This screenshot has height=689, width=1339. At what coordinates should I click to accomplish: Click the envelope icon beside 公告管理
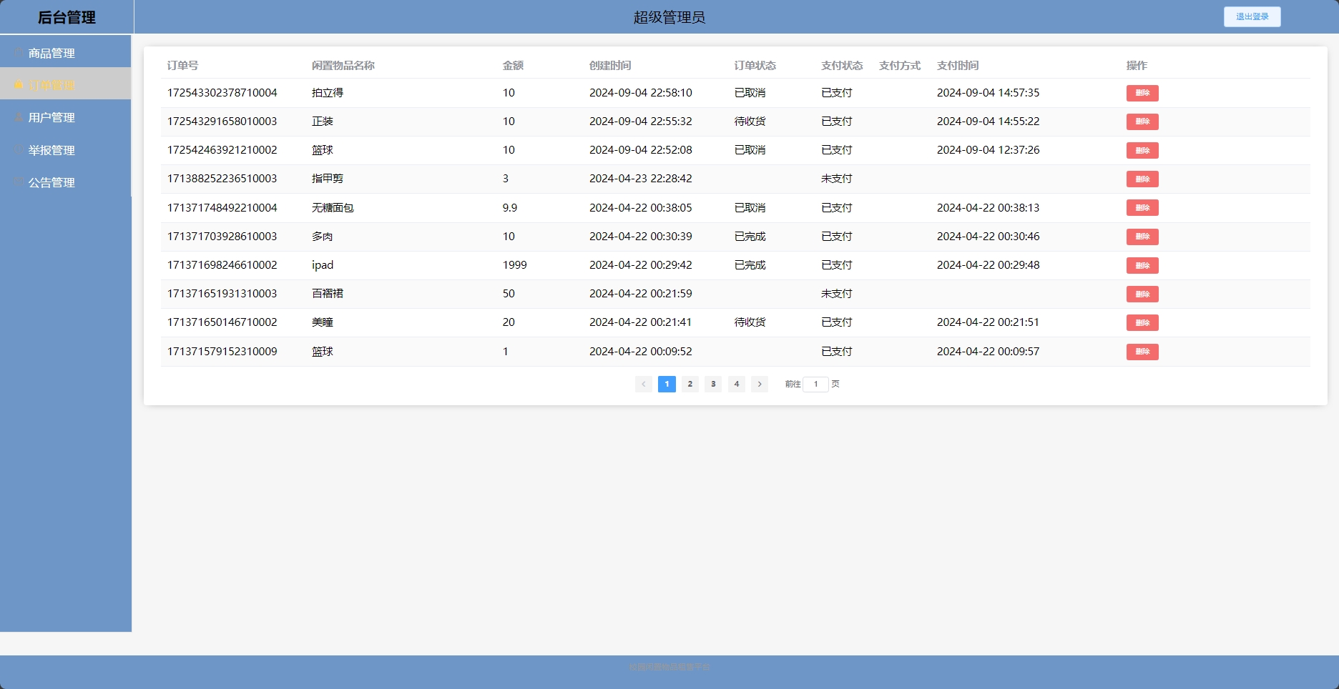pyautogui.click(x=19, y=182)
